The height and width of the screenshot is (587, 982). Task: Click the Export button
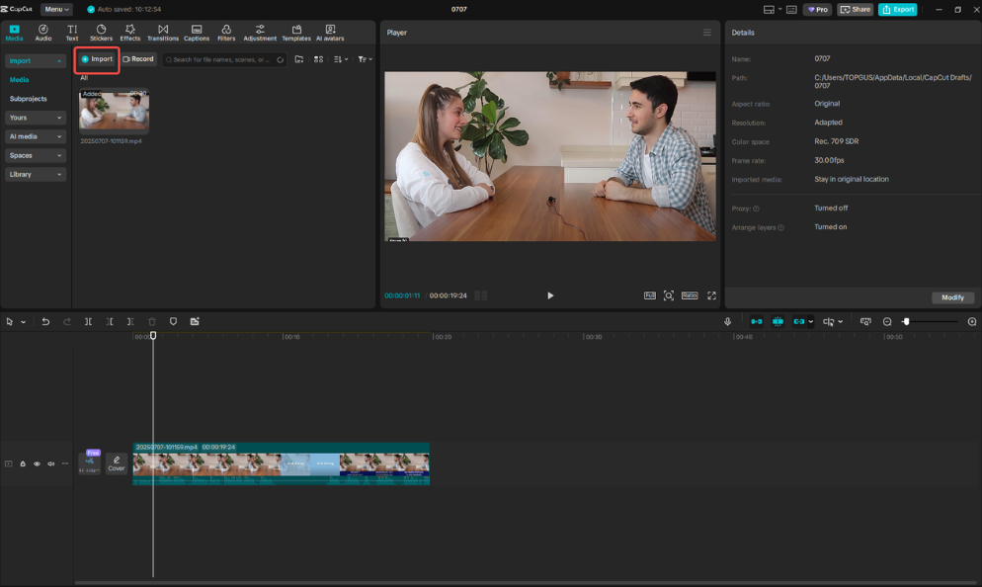[897, 9]
